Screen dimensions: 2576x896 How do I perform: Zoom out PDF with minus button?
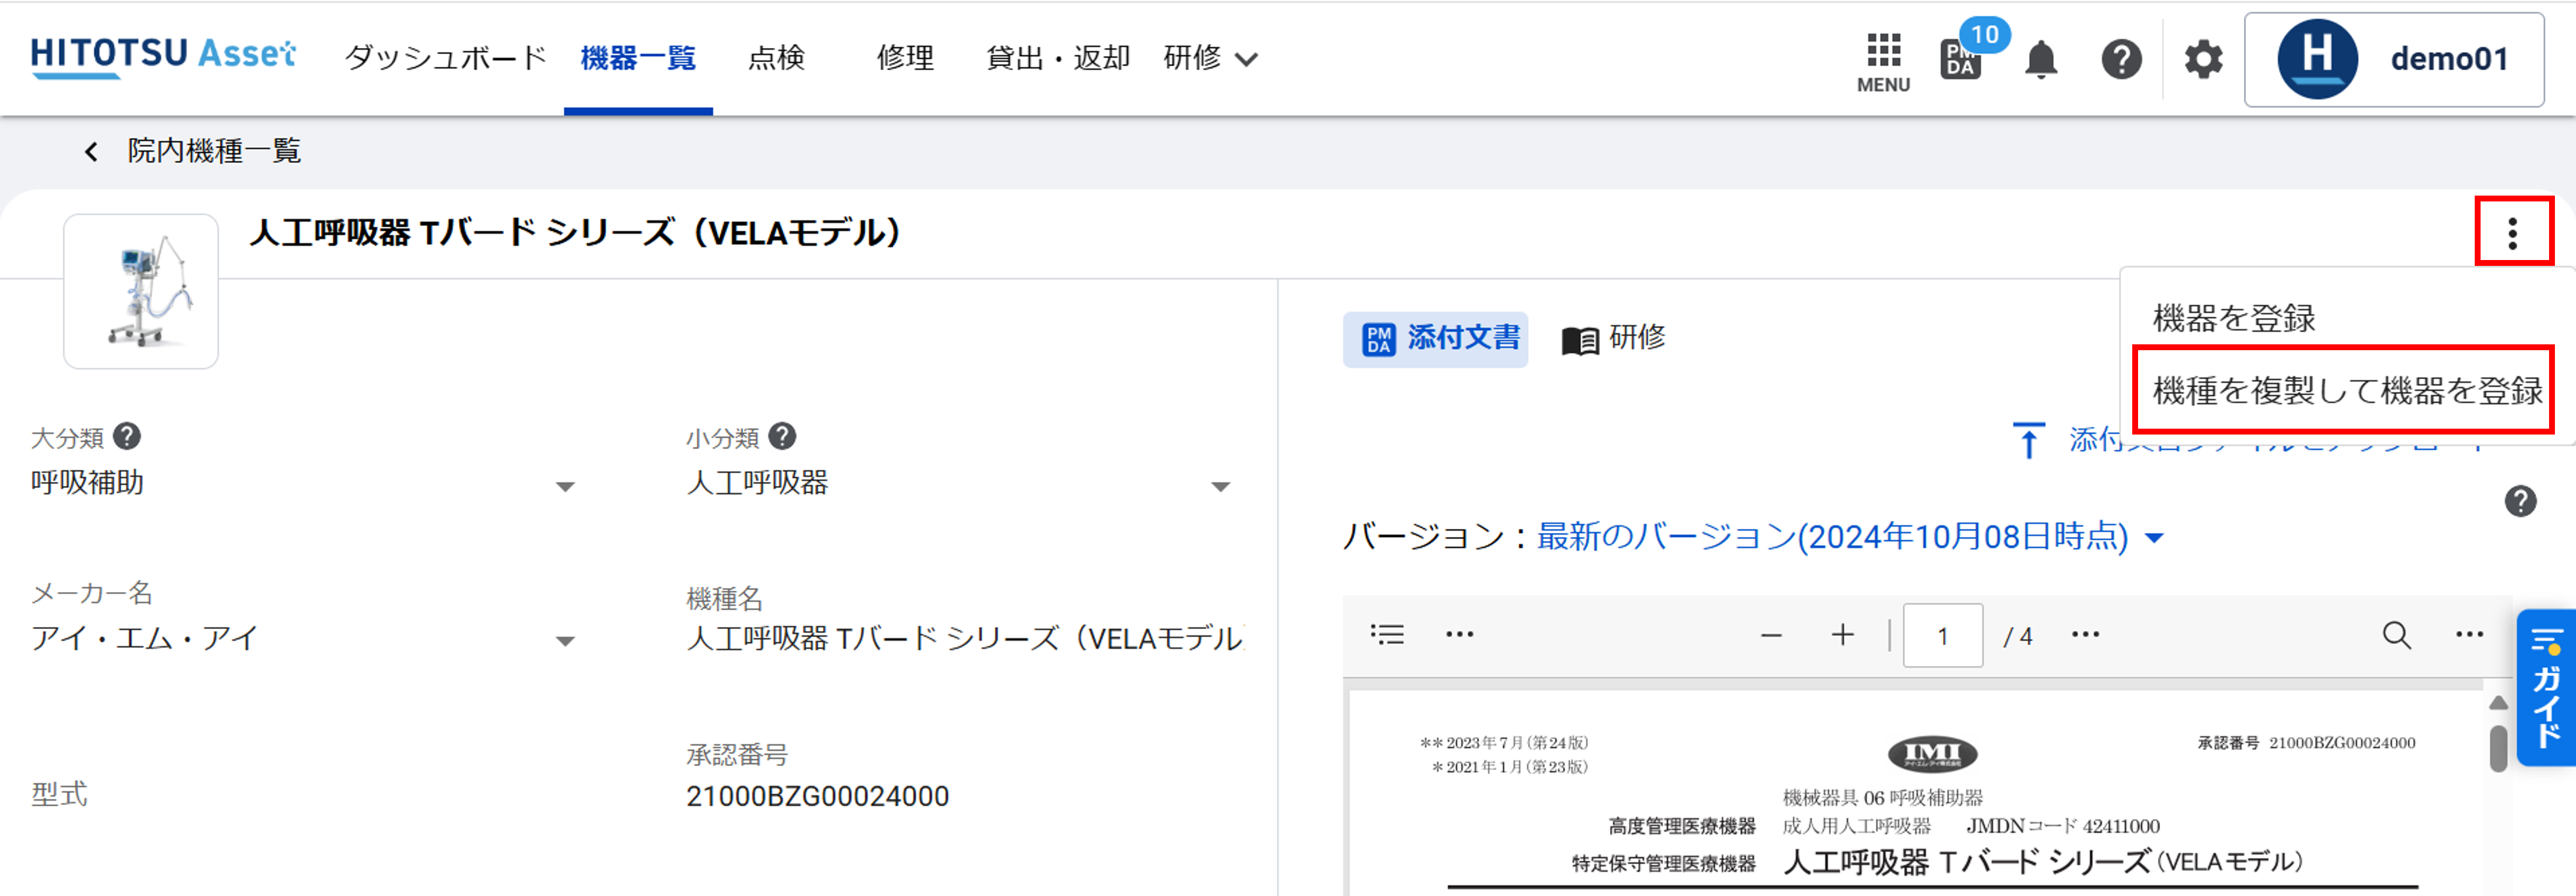pyautogui.click(x=1771, y=635)
